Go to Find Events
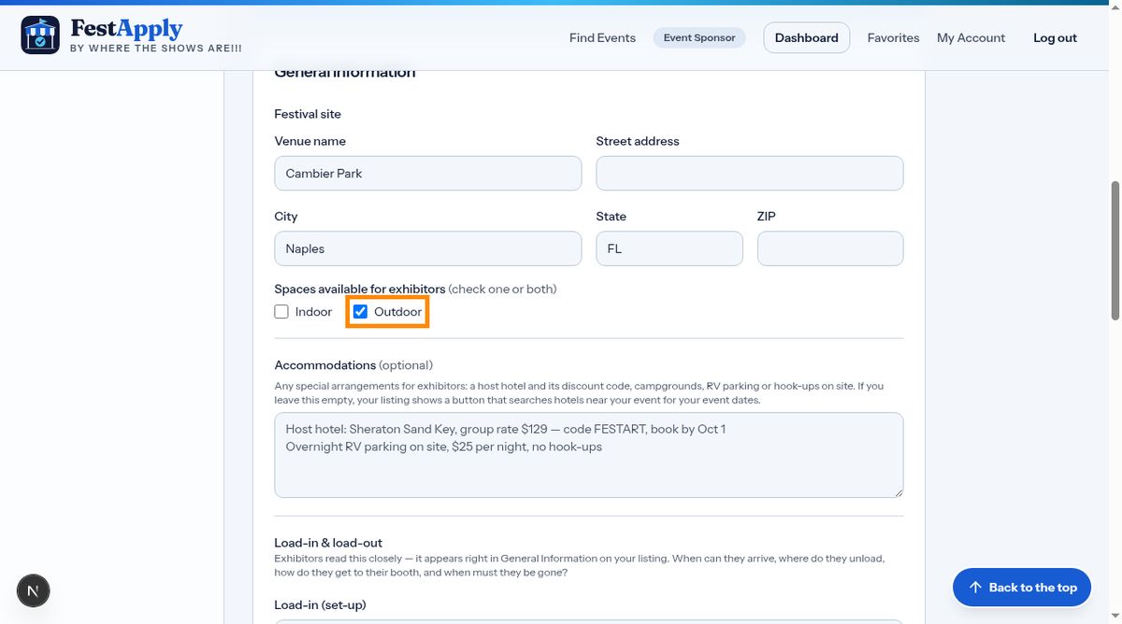Image resolution: width=1122 pixels, height=624 pixels. pyautogui.click(x=602, y=38)
